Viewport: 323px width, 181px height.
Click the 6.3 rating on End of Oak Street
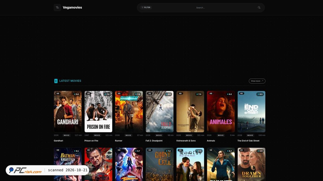pyautogui.click(x=260, y=94)
